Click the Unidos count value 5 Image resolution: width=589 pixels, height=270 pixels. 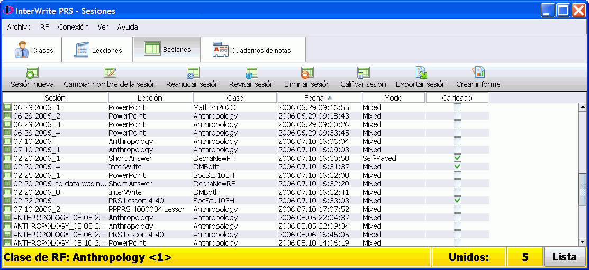coord(525,257)
